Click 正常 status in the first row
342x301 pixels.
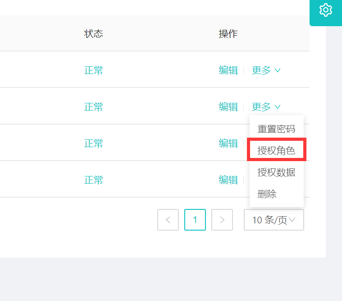[94, 70]
